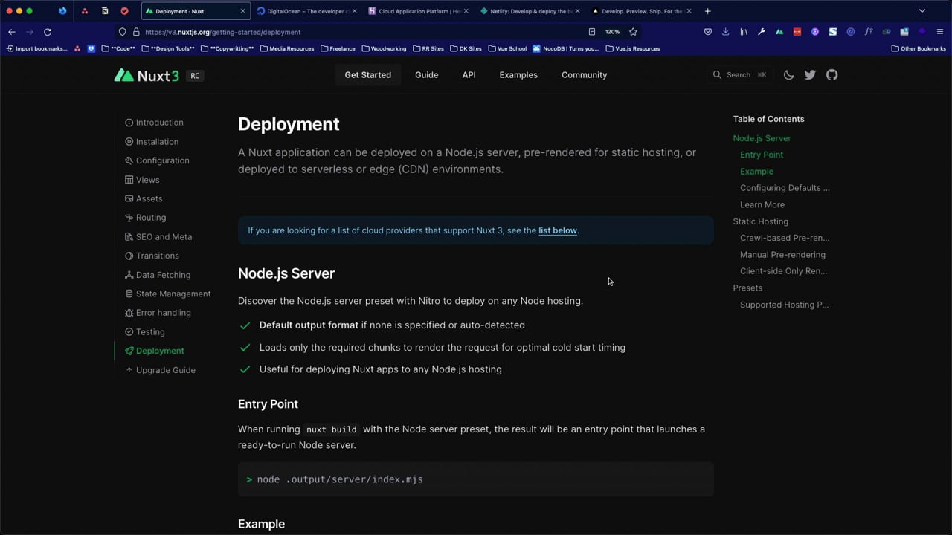Select the API nav item
952x535 pixels.
pos(469,75)
